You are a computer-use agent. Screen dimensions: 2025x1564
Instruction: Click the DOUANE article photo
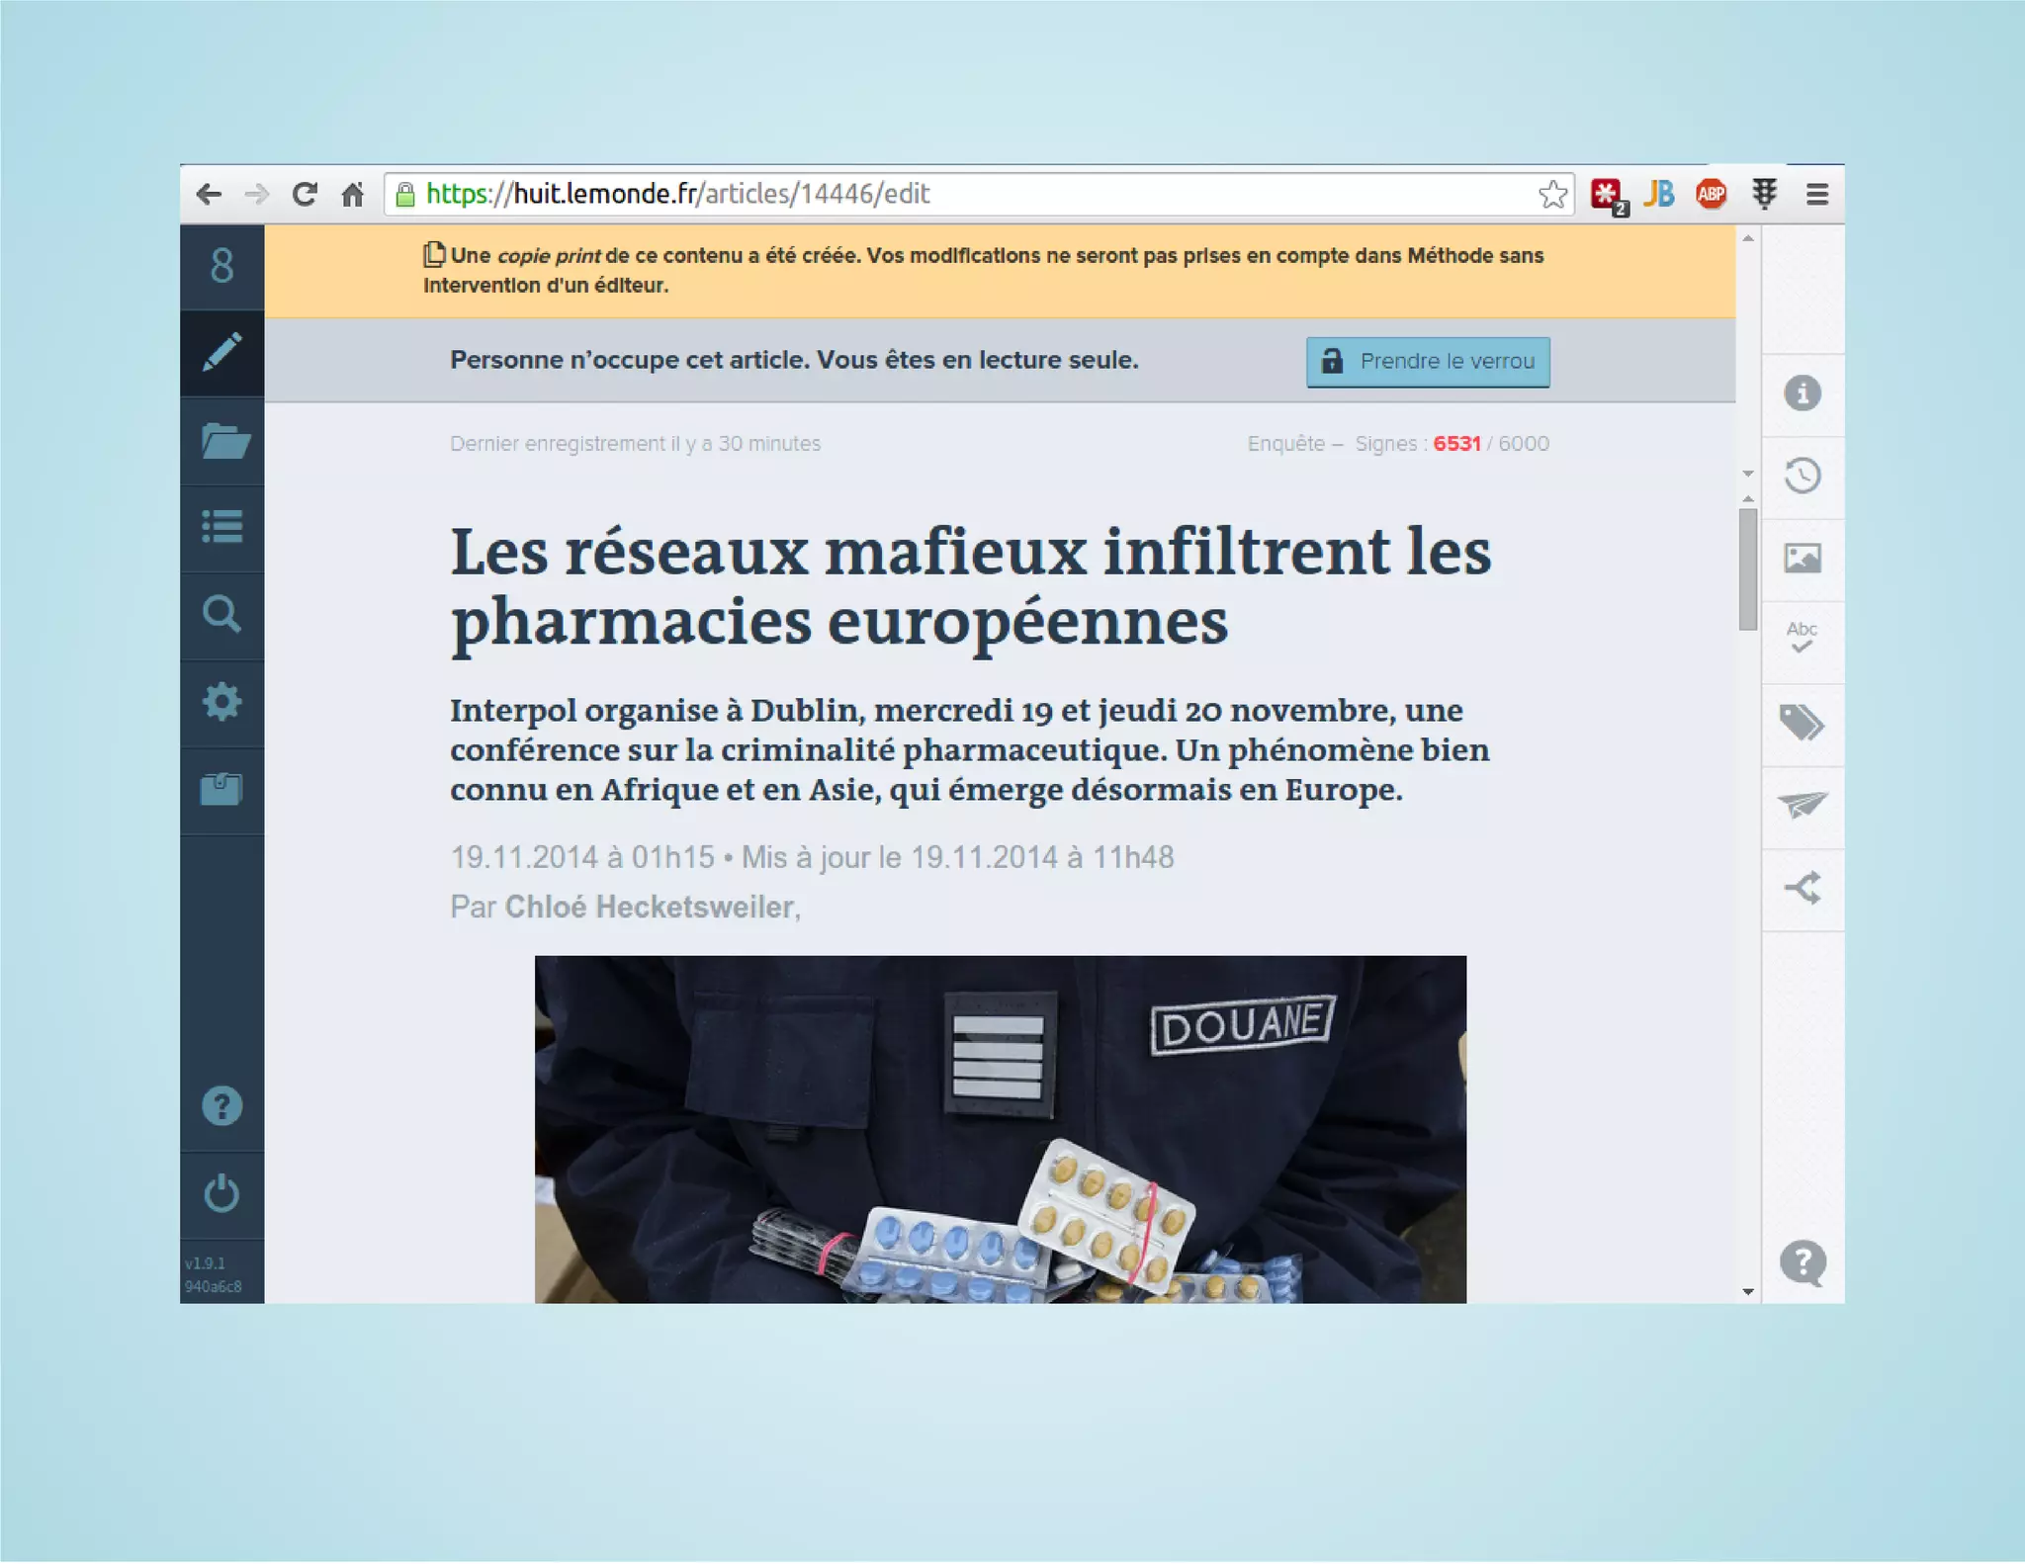pyautogui.click(x=1000, y=1128)
